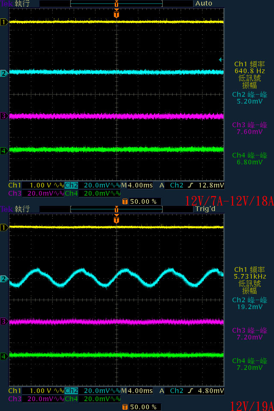Click the record-view T indicator in the Auto capture header bar
274x411 pixels.
pyautogui.click(x=116, y=4)
